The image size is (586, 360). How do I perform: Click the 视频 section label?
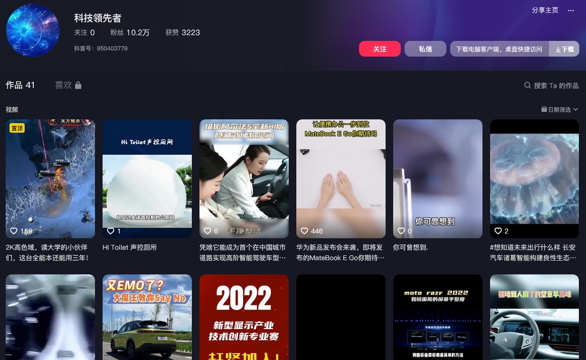(12, 109)
